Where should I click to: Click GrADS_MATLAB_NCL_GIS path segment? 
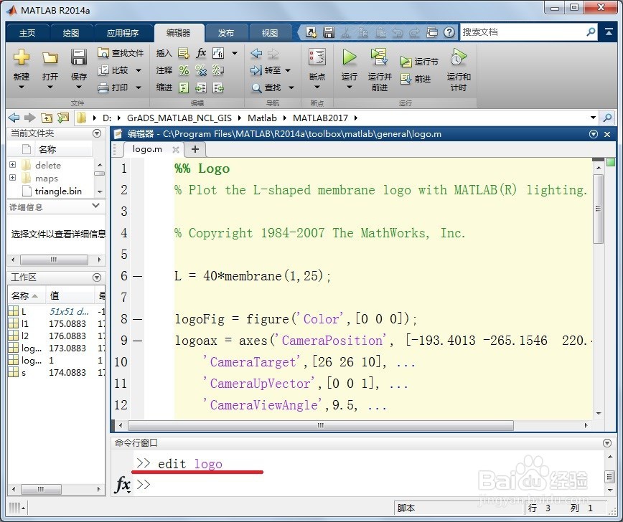pyautogui.click(x=179, y=118)
